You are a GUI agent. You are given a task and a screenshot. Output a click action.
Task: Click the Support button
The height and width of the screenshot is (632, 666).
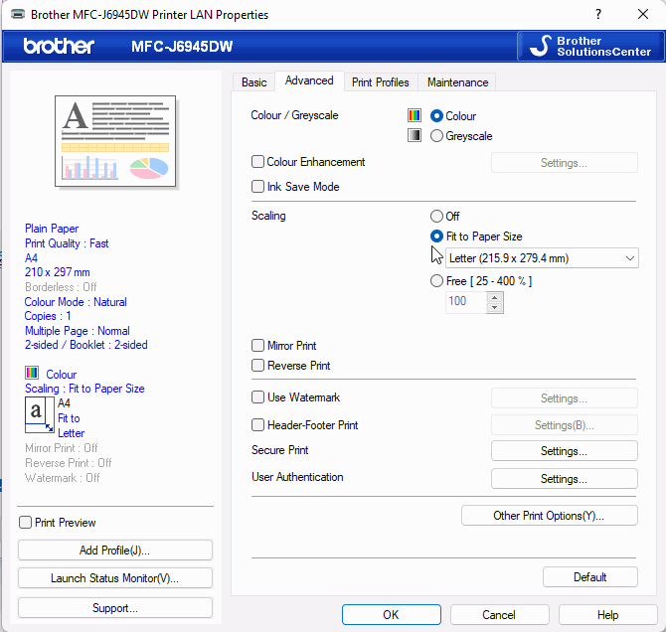(115, 608)
